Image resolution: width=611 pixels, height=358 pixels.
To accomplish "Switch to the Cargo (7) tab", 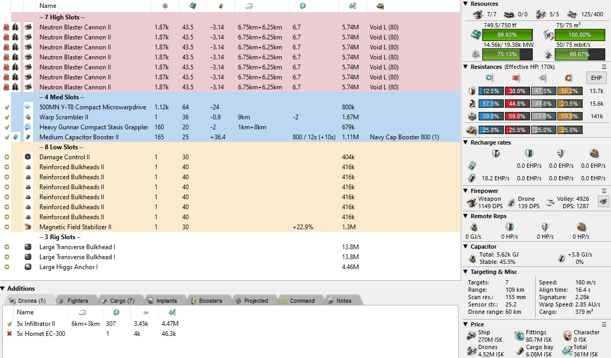I will 118,301.
